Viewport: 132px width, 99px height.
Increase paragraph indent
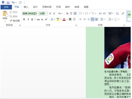(x=104, y=14)
